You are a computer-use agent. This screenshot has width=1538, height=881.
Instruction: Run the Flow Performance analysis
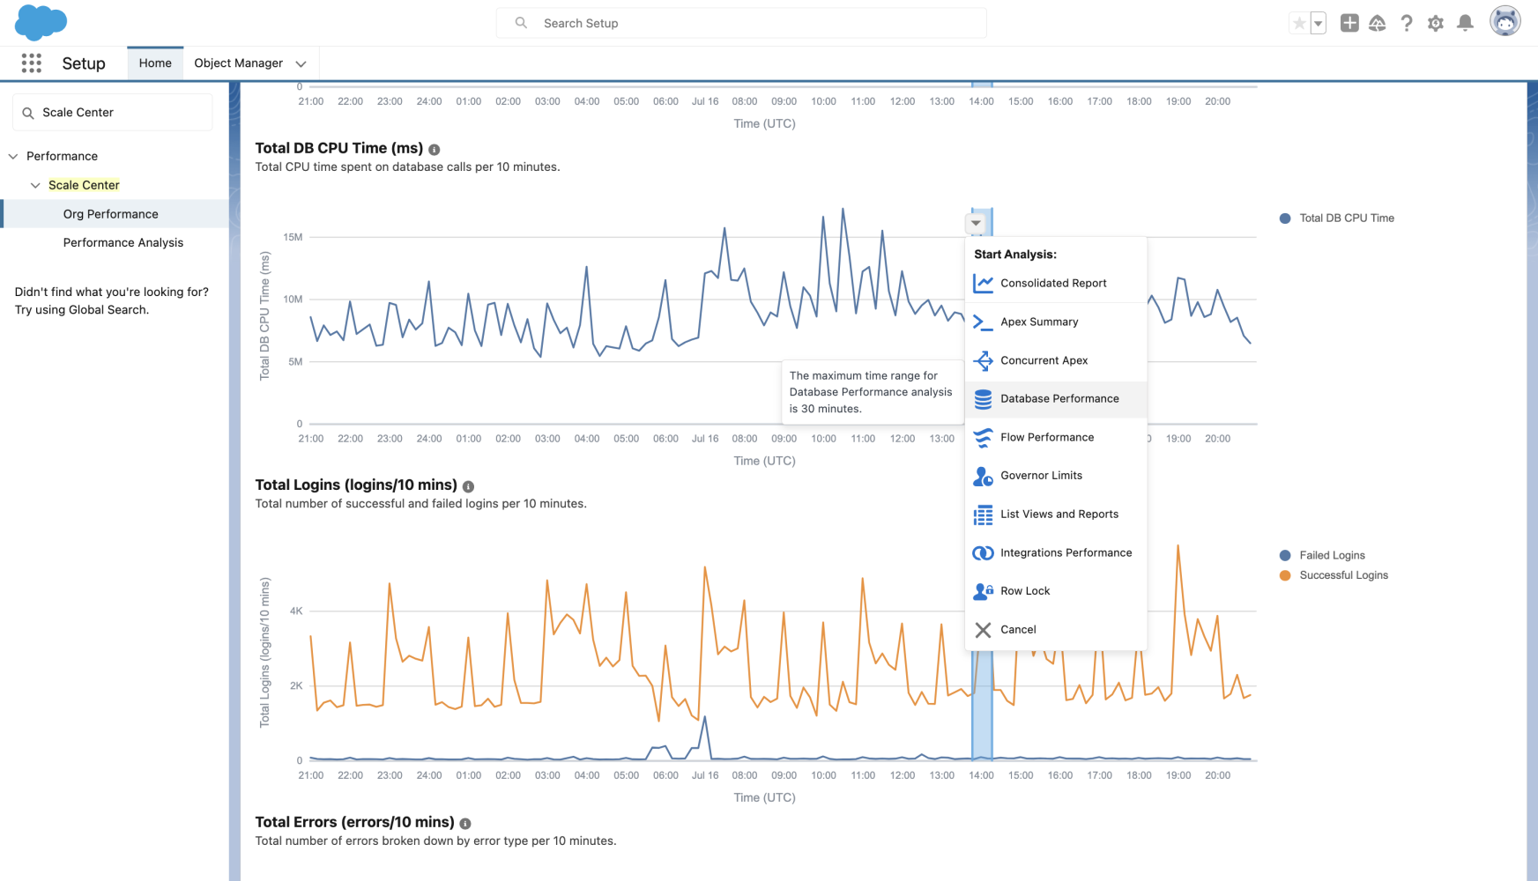click(x=1047, y=437)
